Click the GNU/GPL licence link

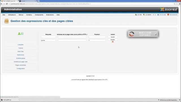pyautogui.click(x=105, y=80)
